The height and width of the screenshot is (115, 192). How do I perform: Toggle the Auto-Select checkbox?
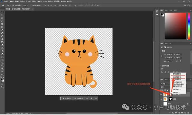(x=13, y=5)
